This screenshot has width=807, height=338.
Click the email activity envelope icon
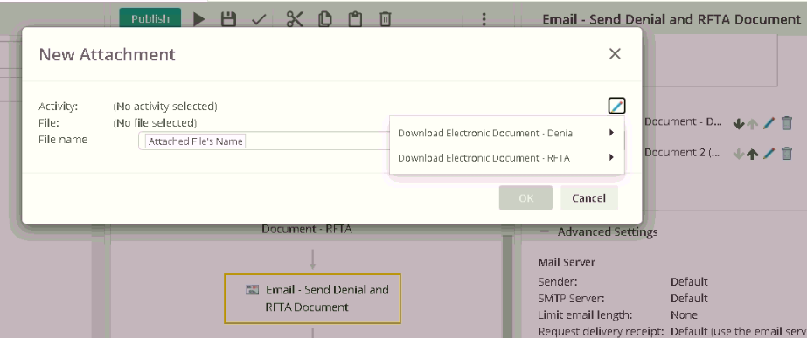pyautogui.click(x=252, y=290)
